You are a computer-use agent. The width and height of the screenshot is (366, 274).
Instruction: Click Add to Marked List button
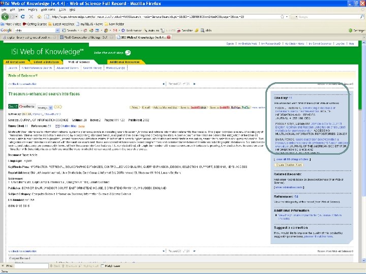click(165, 108)
